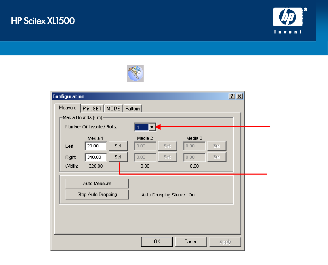Click Set for Media 3 Right bound
328x265 pixels.
tap(217, 157)
